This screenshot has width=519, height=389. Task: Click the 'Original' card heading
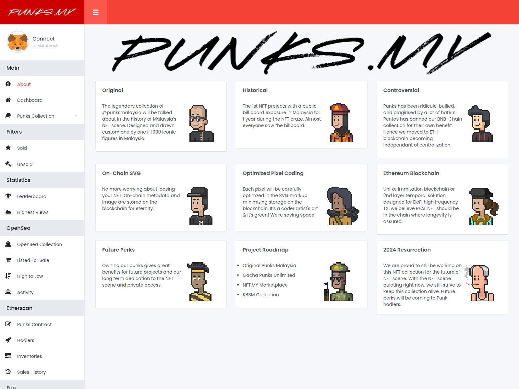(113, 90)
